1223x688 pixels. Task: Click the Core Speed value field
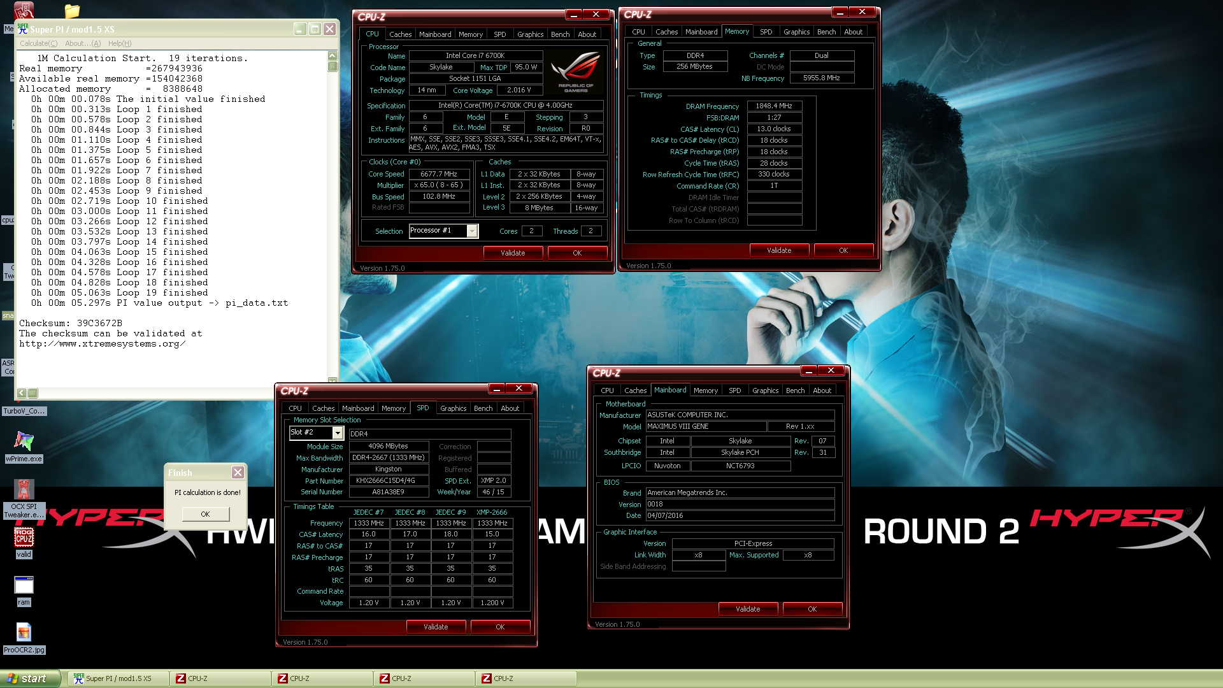(x=439, y=174)
